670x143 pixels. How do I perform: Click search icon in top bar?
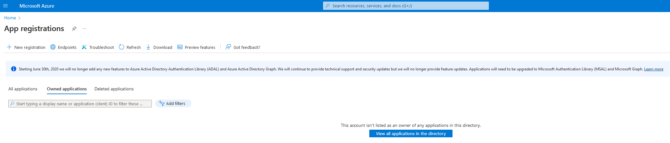pos(328,6)
